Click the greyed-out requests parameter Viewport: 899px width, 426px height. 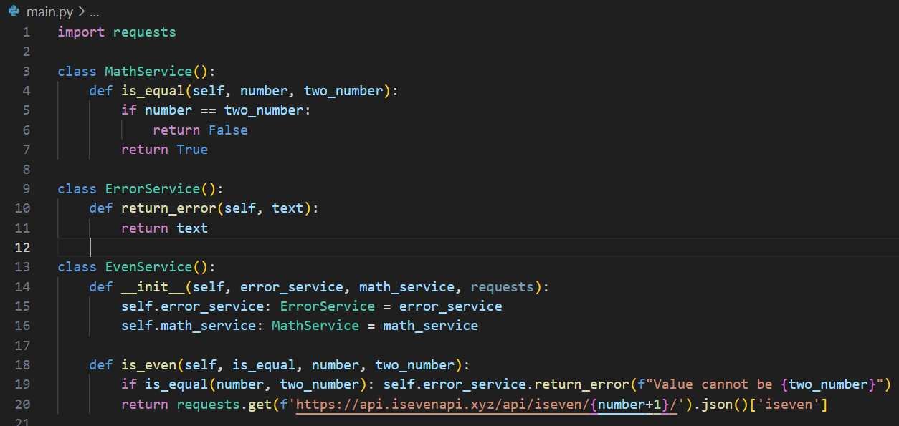(502, 287)
